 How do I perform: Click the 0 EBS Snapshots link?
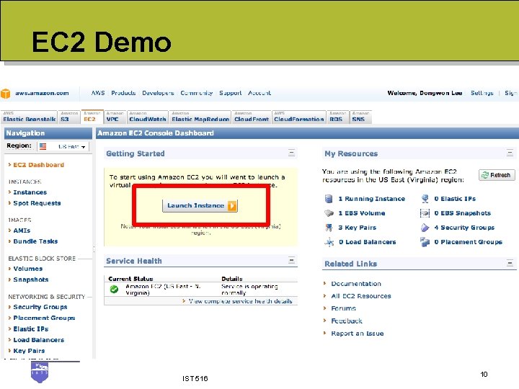pos(462,213)
